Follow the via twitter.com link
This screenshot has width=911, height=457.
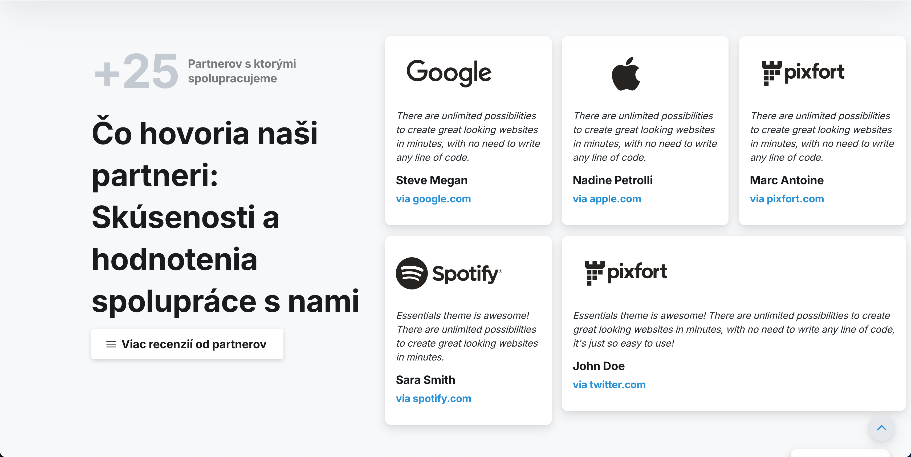click(609, 385)
